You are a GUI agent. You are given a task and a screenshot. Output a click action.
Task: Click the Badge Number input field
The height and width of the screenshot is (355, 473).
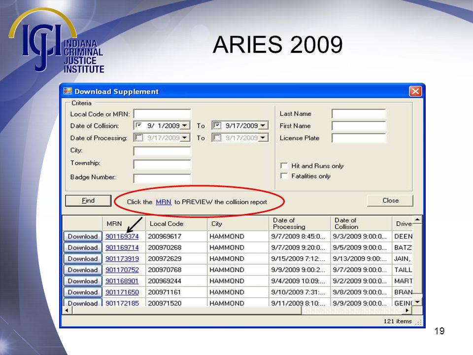tap(162, 178)
